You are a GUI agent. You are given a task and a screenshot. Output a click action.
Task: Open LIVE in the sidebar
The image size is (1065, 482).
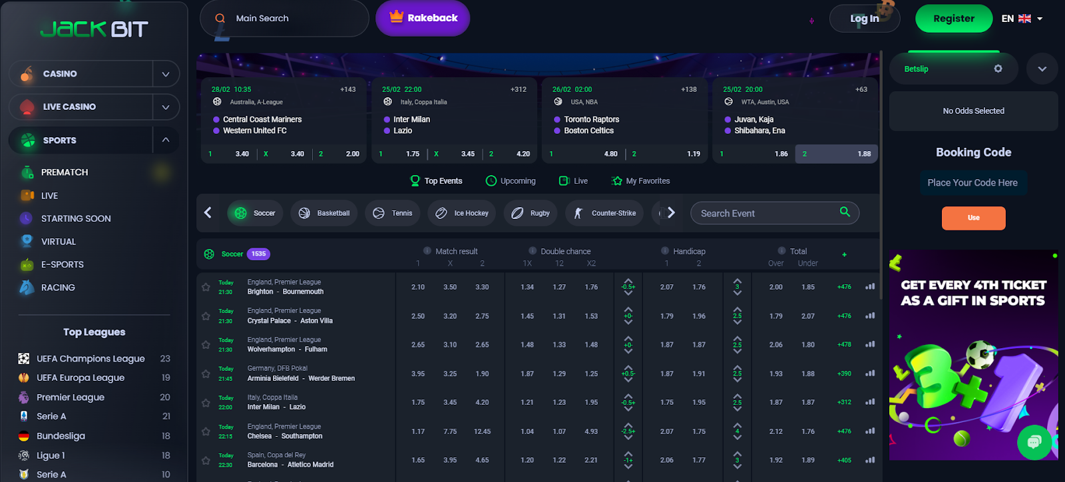pos(49,196)
